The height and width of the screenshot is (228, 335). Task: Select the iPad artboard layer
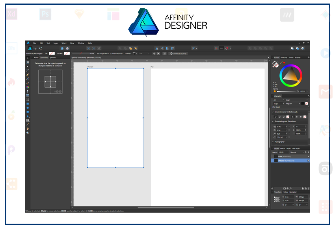[290, 156]
